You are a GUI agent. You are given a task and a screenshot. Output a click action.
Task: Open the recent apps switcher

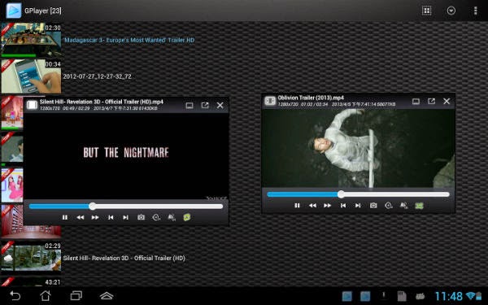(76, 295)
